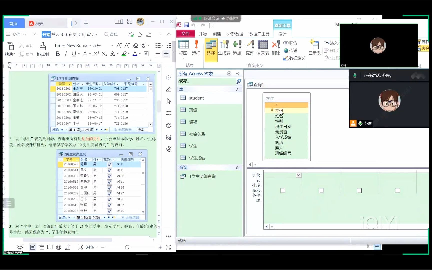The width and height of the screenshot is (432, 270).
Task: Click Data Definition (数据定义) option
Action: (294, 58)
